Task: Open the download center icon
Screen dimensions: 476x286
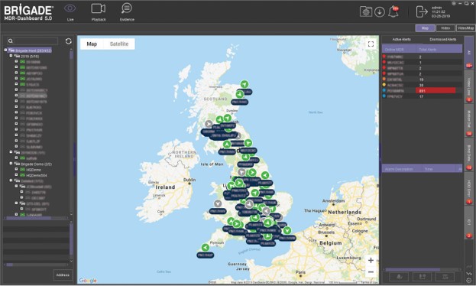Action: click(380, 12)
